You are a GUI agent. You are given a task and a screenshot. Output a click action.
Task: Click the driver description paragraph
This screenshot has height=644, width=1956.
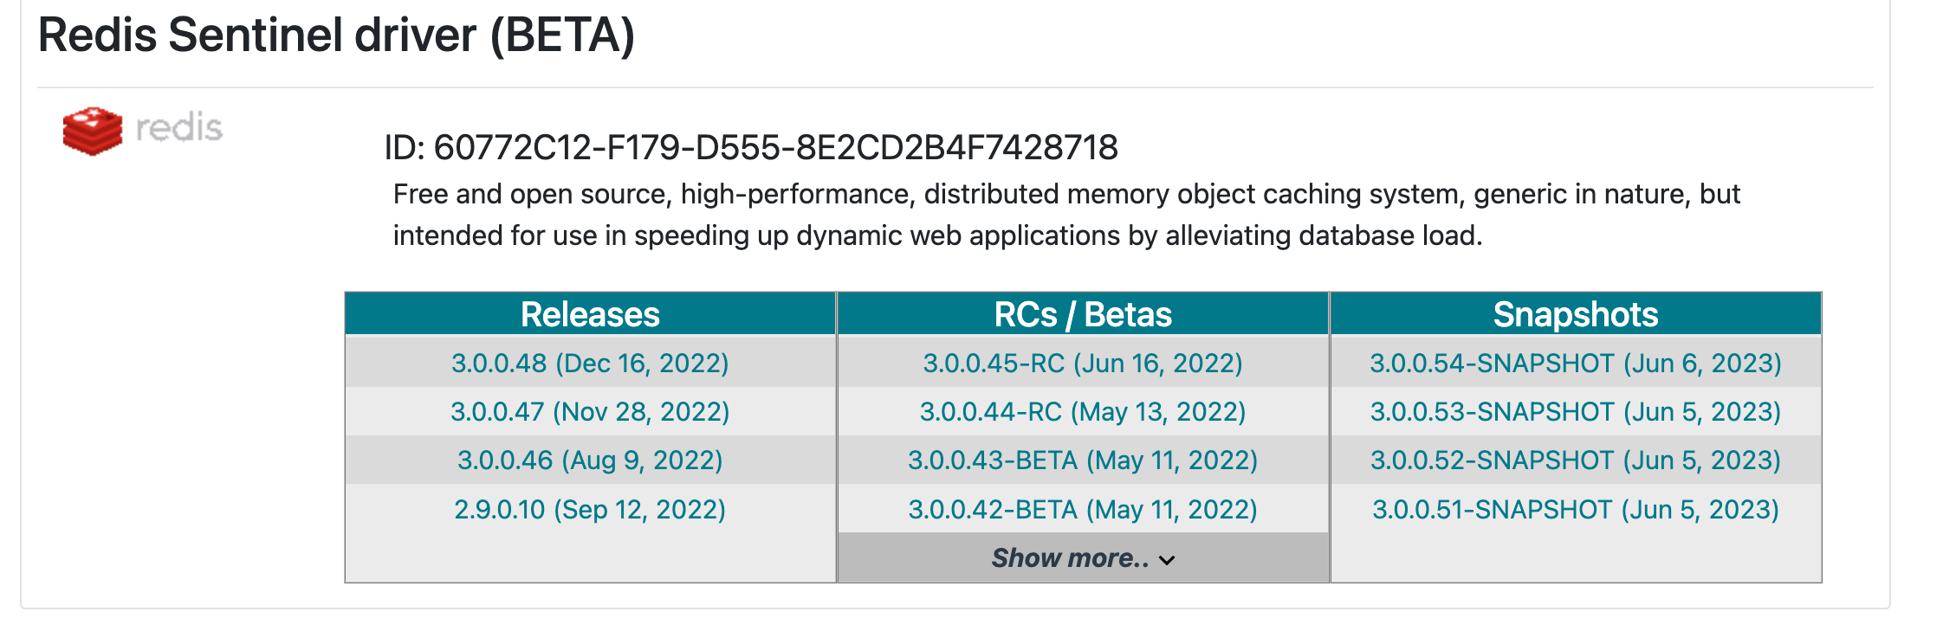pyautogui.click(x=1066, y=215)
